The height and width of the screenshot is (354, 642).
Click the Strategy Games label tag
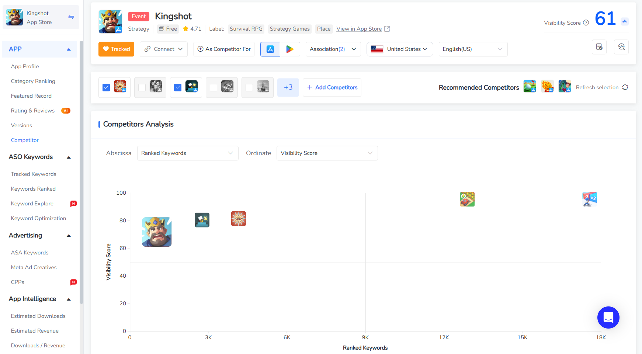tap(289, 29)
